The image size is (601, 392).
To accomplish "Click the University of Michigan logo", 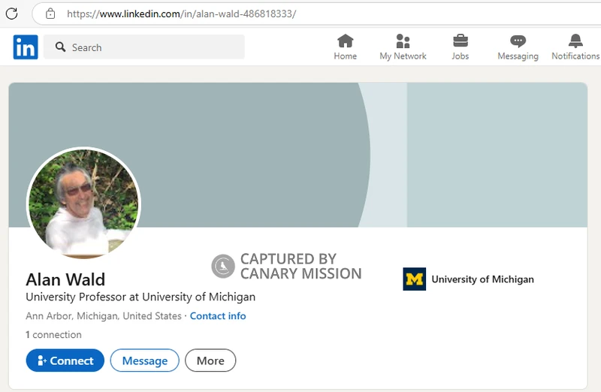I will click(415, 279).
